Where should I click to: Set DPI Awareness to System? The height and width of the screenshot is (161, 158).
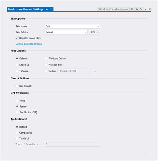(x=17, y=107)
